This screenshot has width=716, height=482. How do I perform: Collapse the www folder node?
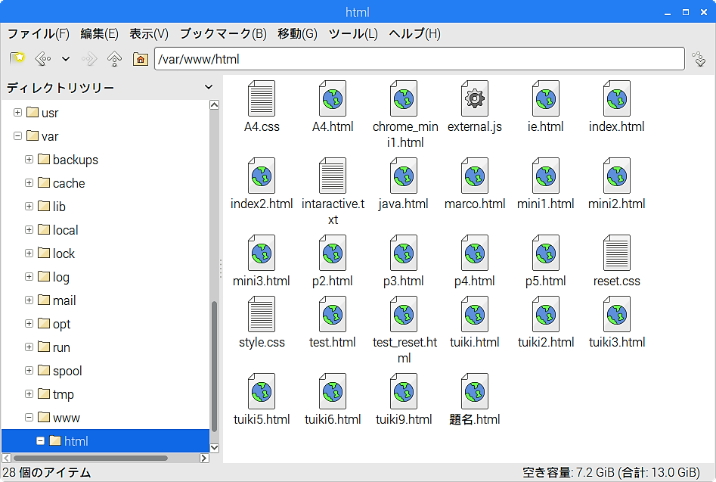pos(29,418)
